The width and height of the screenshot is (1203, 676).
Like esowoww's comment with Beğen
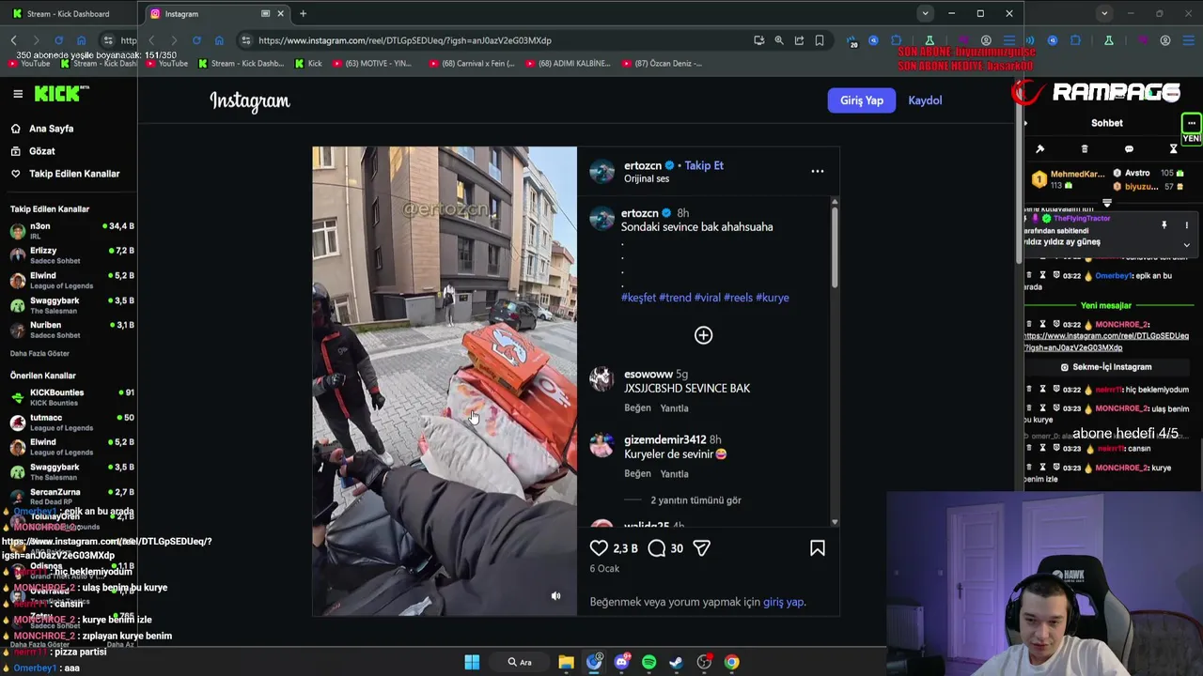(x=637, y=407)
